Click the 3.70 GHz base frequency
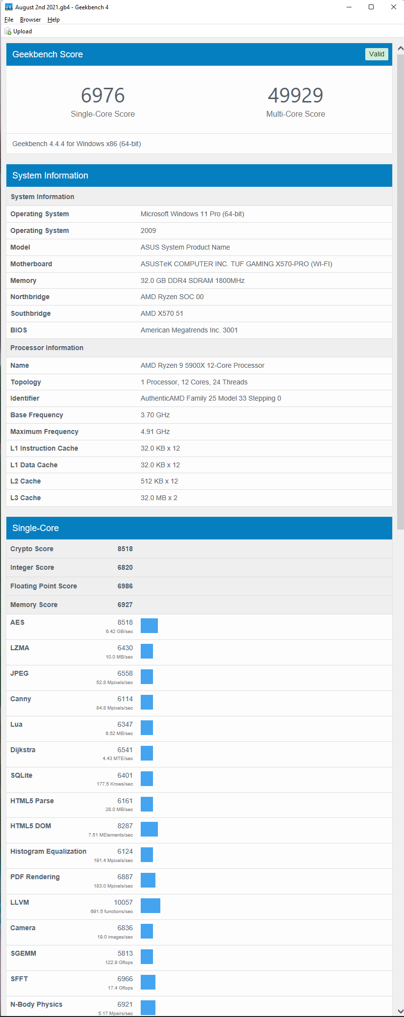Image resolution: width=404 pixels, height=1017 pixels. point(155,415)
